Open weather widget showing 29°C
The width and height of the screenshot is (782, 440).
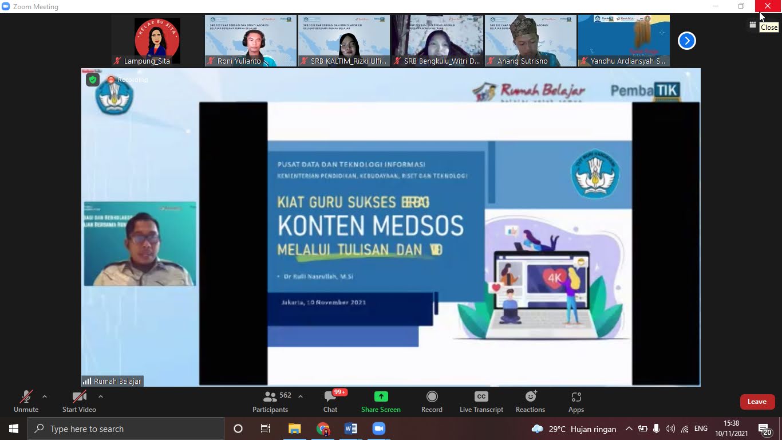click(574, 429)
